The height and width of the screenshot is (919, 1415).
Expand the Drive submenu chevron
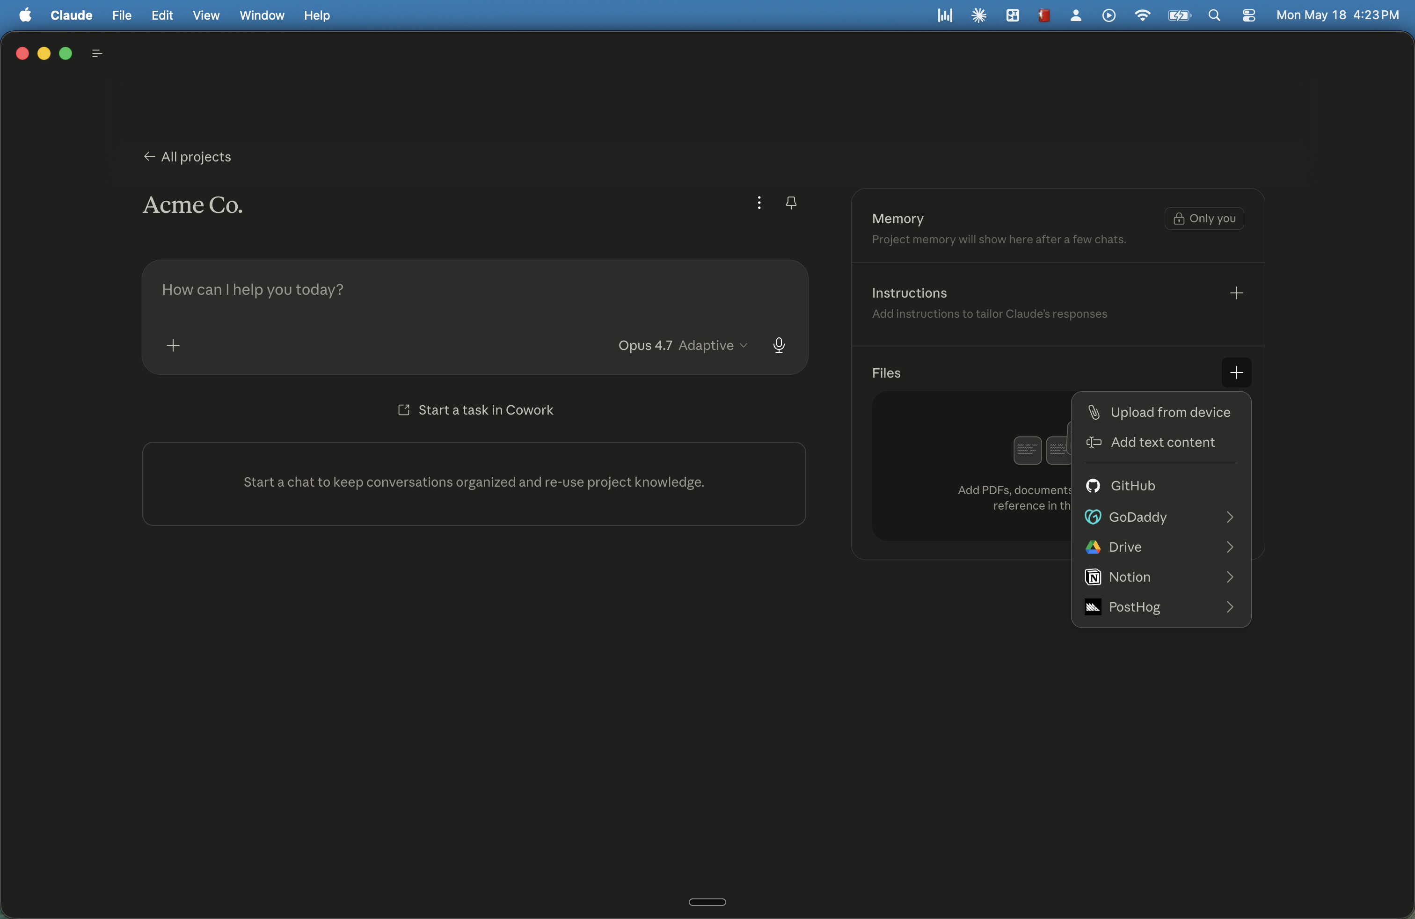1230,547
